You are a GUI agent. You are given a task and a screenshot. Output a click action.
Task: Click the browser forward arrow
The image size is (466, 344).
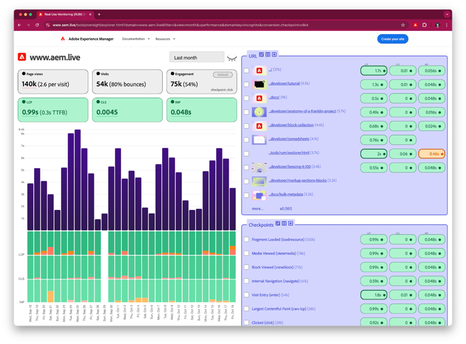pyautogui.click(x=28, y=25)
